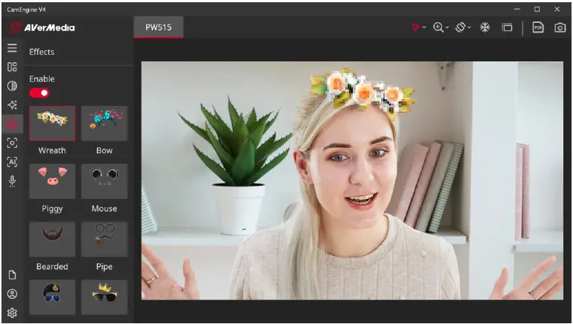This screenshot has height=324, width=573.
Task: Open the layout panel icon
Action: coord(12,67)
